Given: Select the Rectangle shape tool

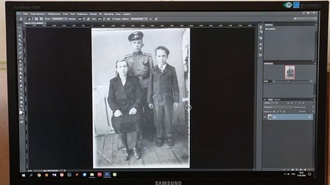Looking at the screenshot, I should pos(21,98).
